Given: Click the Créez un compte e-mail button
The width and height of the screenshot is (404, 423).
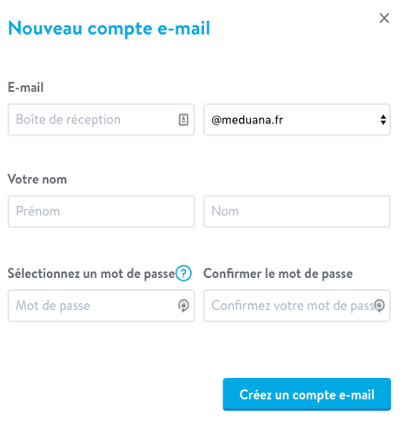Looking at the screenshot, I should point(307,394).
